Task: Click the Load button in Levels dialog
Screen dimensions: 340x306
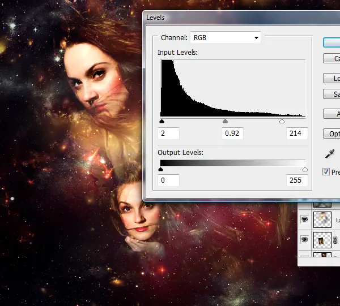Action: pos(331,78)
